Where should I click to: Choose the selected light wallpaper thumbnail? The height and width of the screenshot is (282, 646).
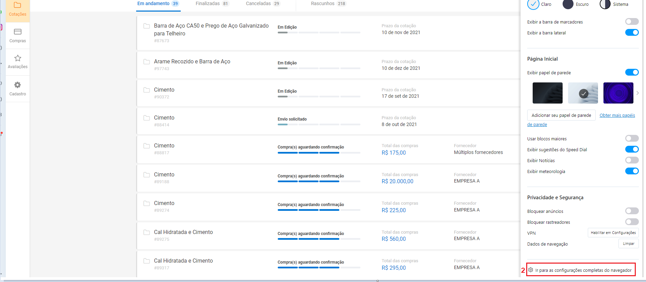pos(583,93)
